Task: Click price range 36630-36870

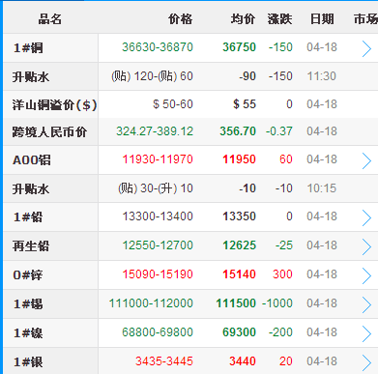Action: coord(158,47)
